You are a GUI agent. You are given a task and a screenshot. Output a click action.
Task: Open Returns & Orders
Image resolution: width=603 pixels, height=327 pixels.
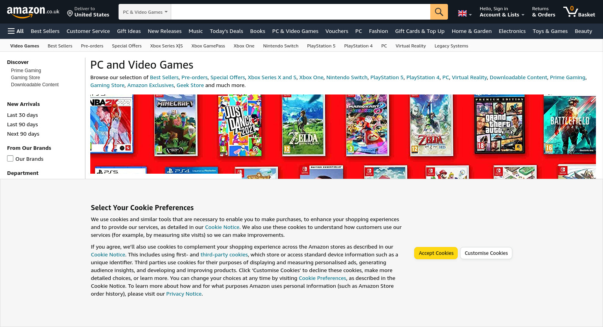click(543, 12)
